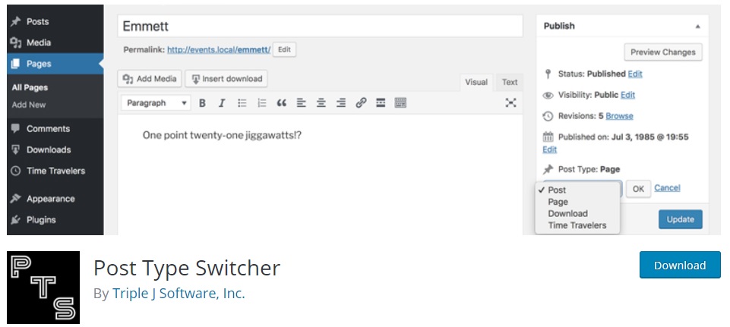
Task: Browse the page revisions
Action: click(x=619, y=116)
